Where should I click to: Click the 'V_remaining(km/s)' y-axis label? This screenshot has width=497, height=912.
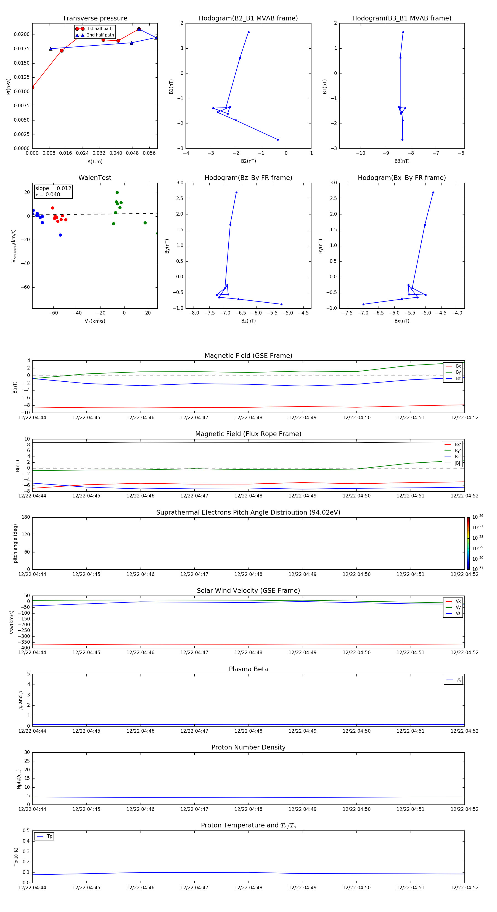[14, 246]
